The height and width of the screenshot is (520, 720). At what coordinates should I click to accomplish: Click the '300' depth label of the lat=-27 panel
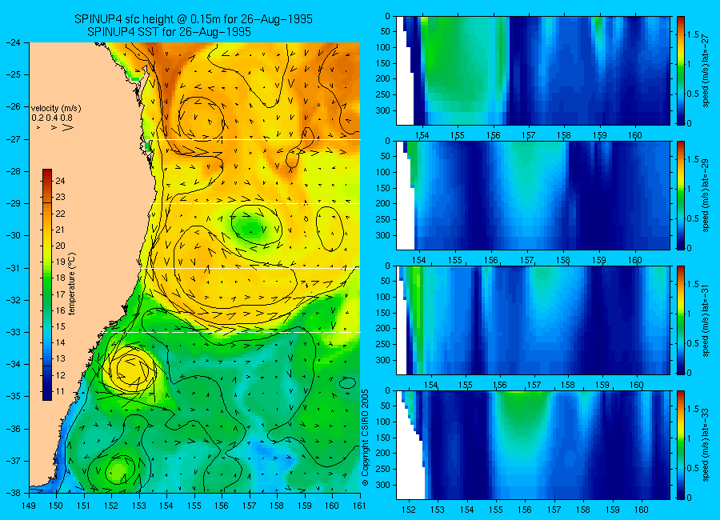382,110
